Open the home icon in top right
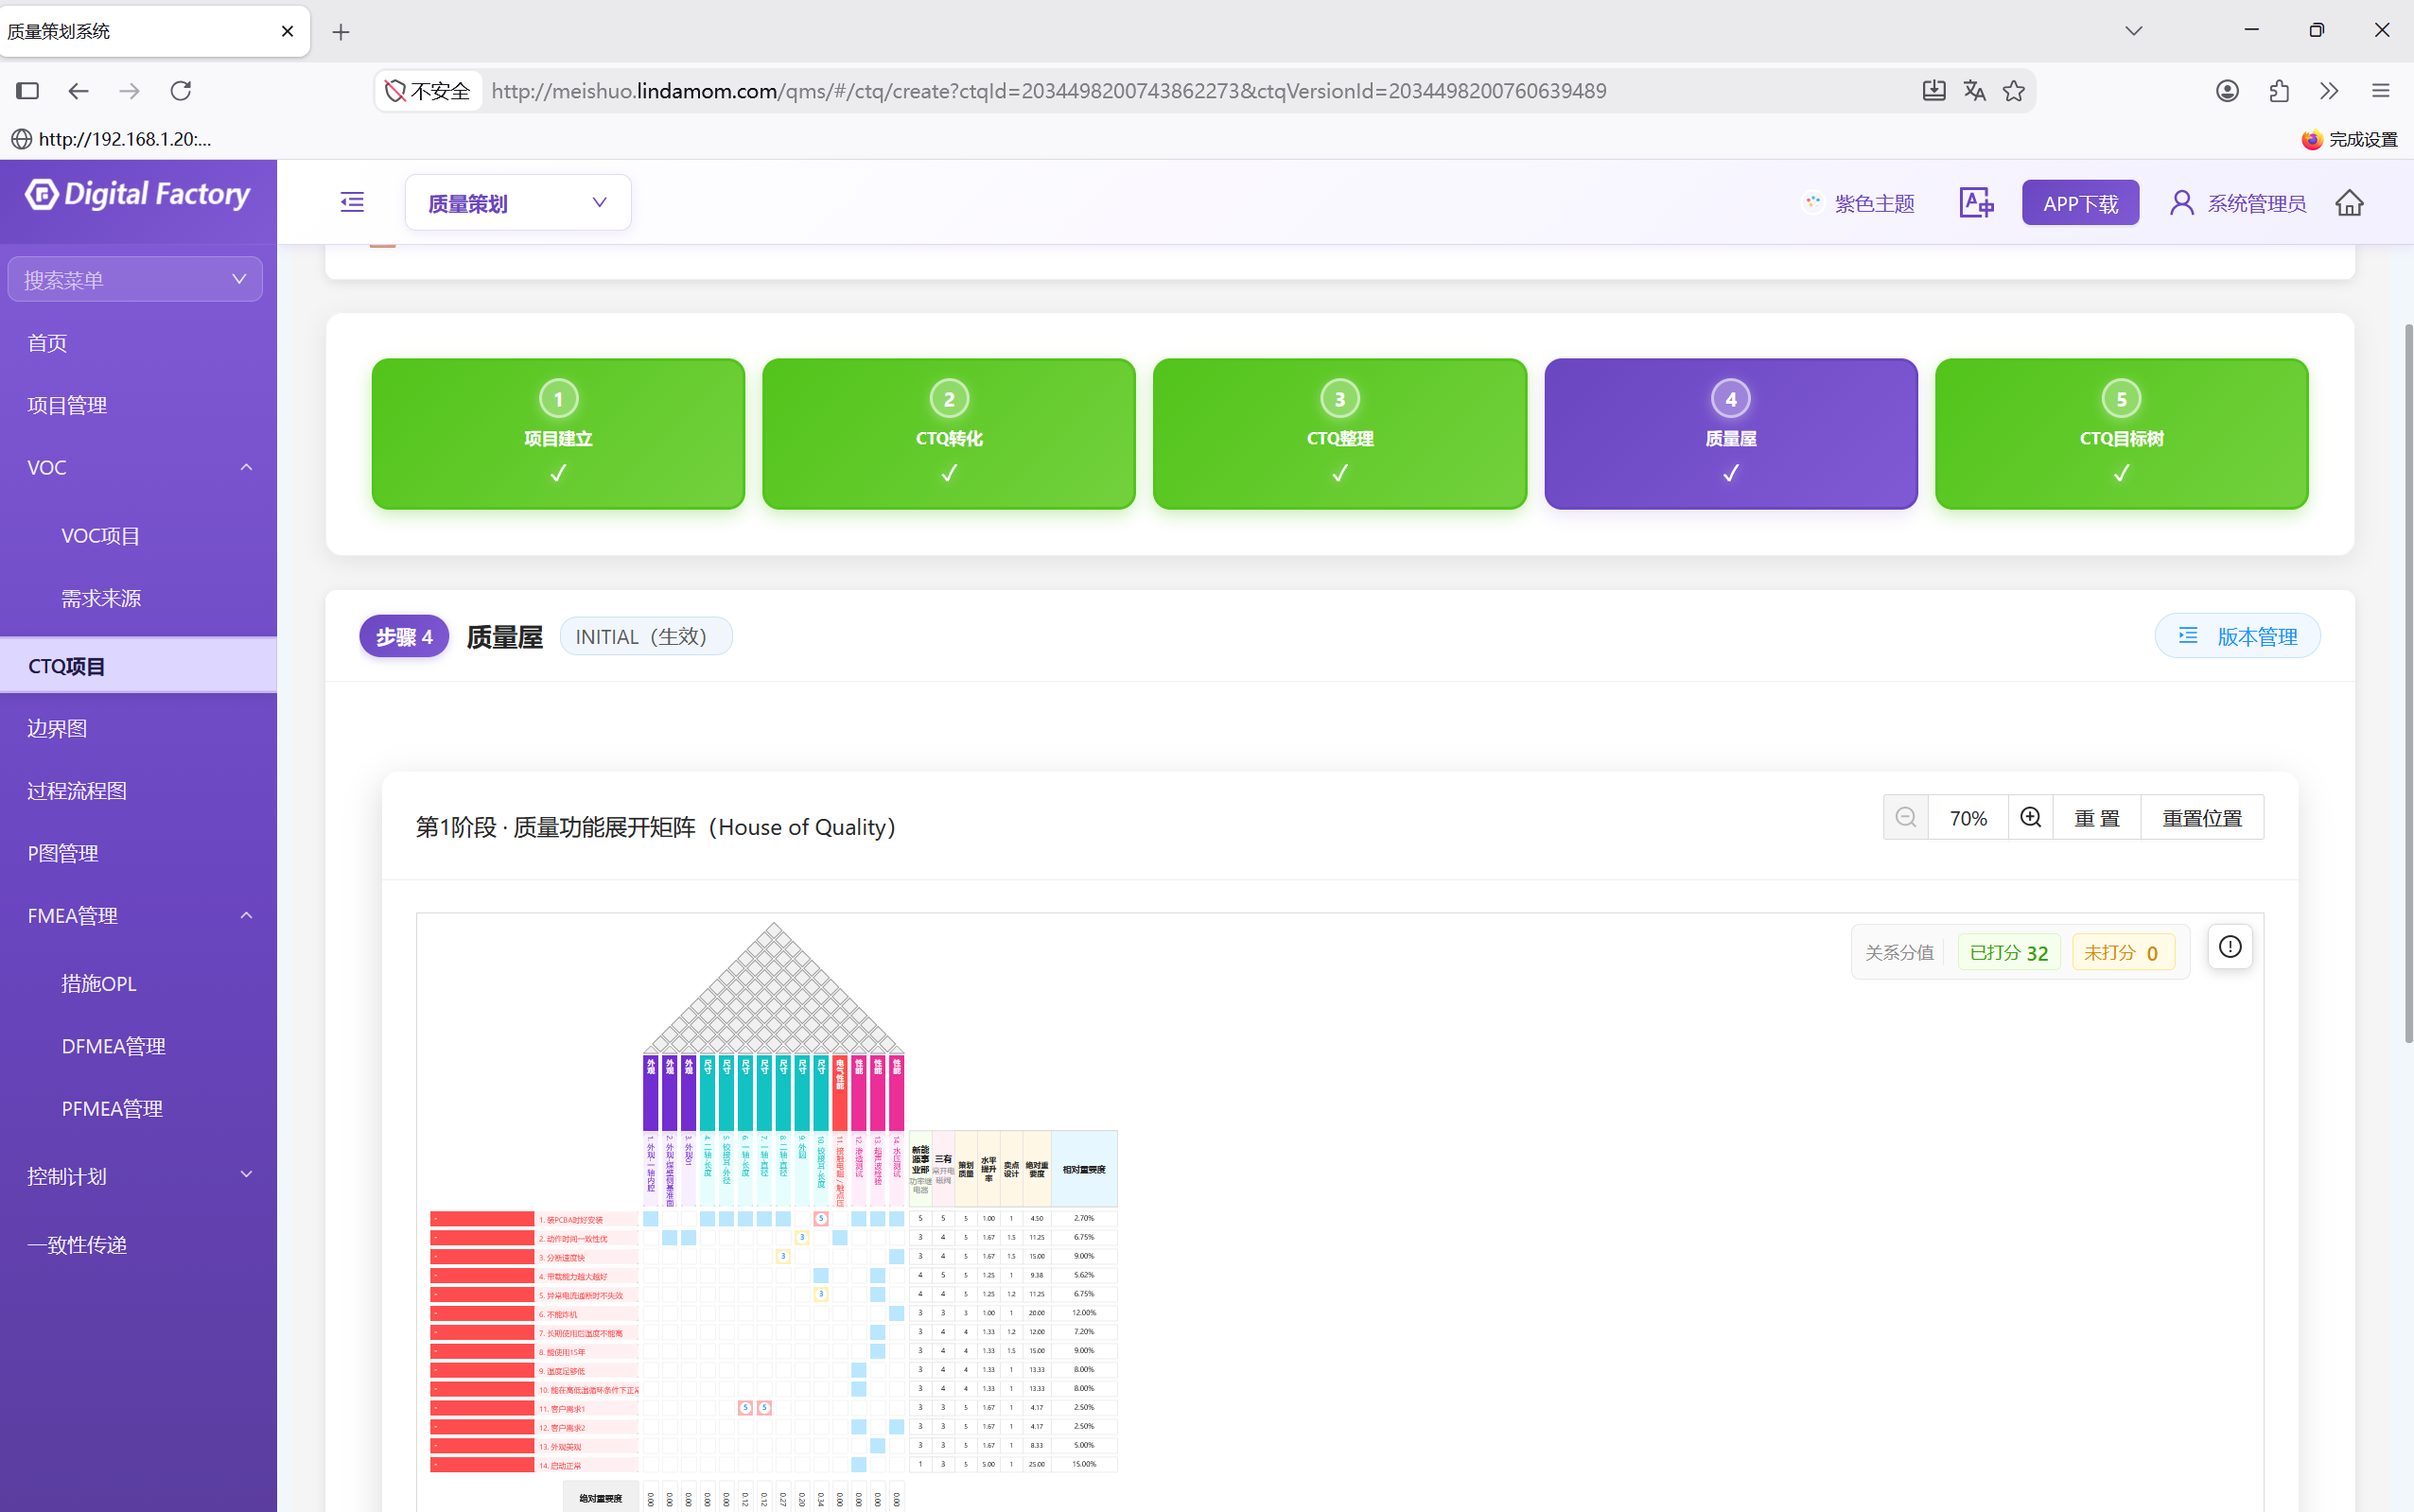This screenshot has height=1512, width=2414. [x=2349, y=203]
